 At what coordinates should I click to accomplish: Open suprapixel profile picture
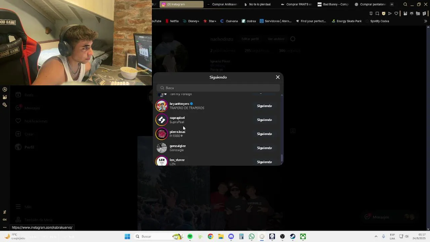click(x=162, y=120)
